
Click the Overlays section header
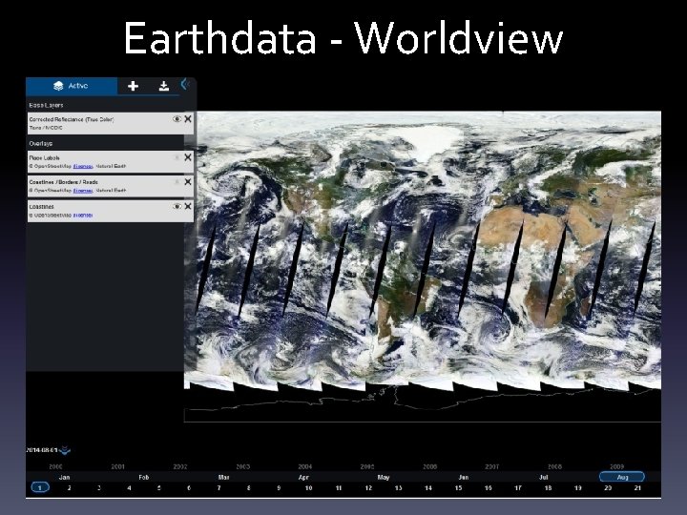tap(41, 144)
